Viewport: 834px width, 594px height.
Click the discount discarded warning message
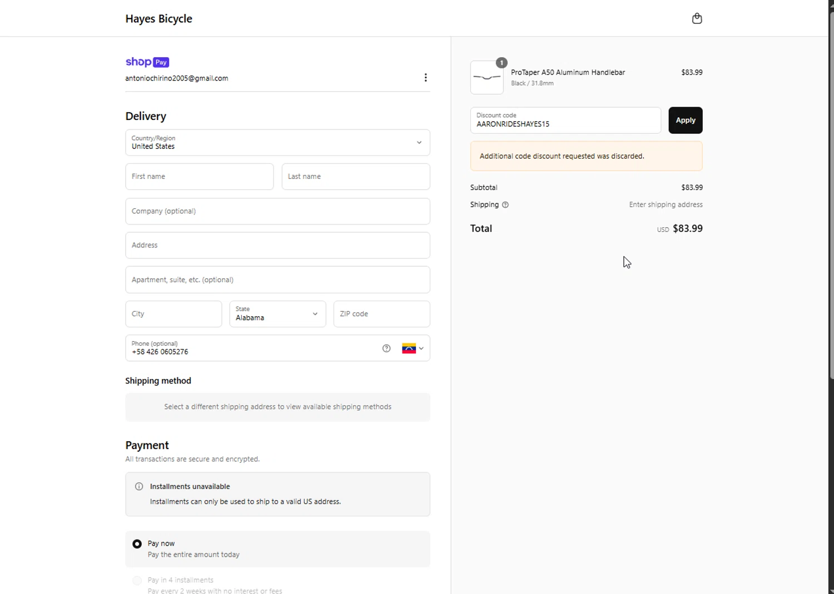coord(587,156)
